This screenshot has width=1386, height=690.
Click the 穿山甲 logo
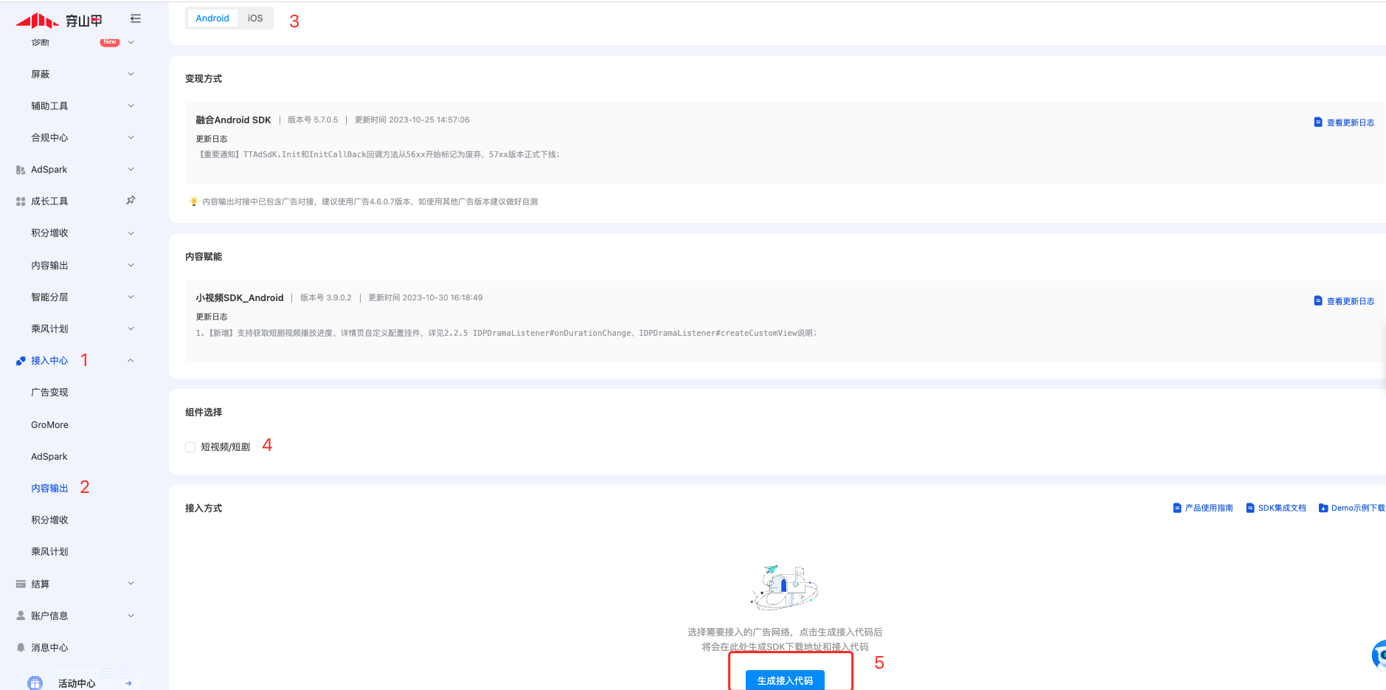59,20
